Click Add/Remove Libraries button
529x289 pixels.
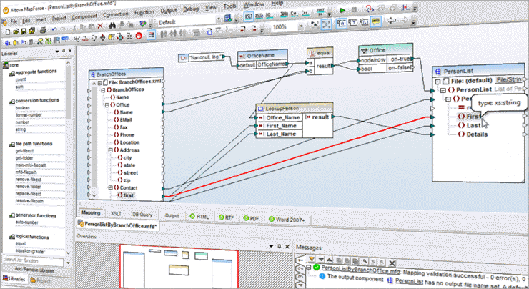34,270
